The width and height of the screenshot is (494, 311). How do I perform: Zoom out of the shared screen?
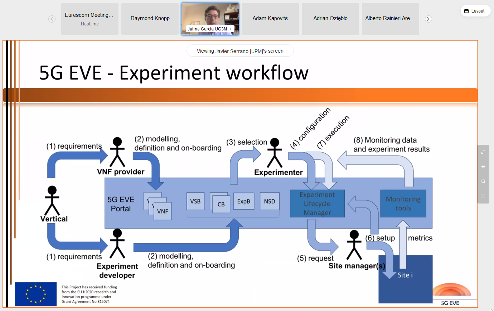click(483, 181)
